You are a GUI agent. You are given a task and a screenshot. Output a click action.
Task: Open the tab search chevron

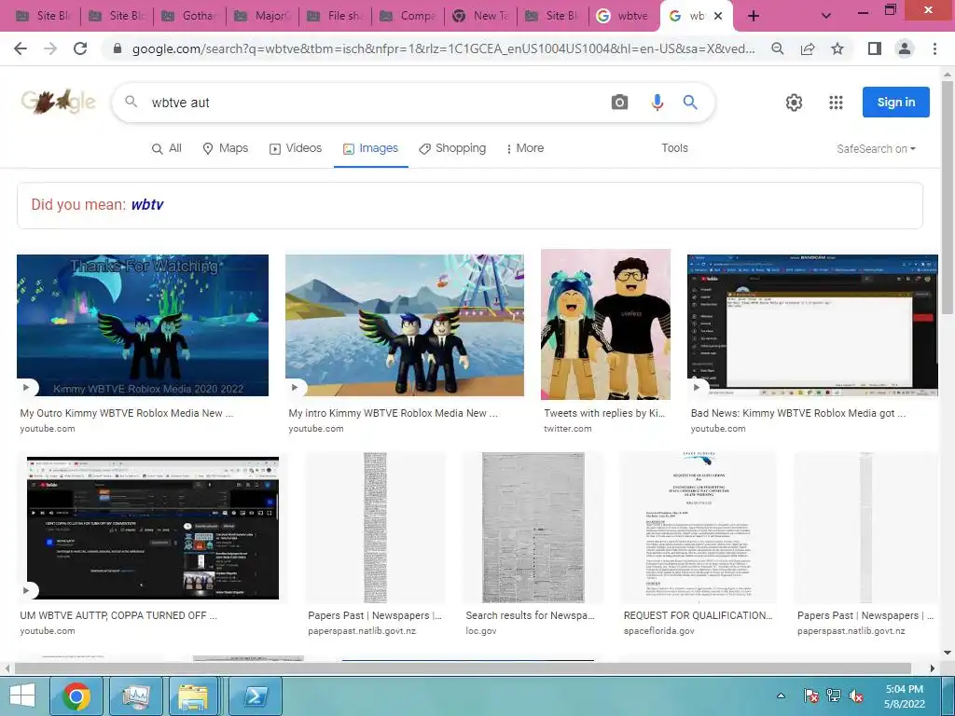coord(826,16)
